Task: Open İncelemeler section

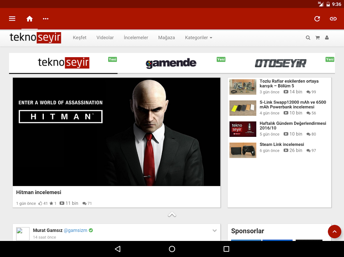Action: point(136,38)
